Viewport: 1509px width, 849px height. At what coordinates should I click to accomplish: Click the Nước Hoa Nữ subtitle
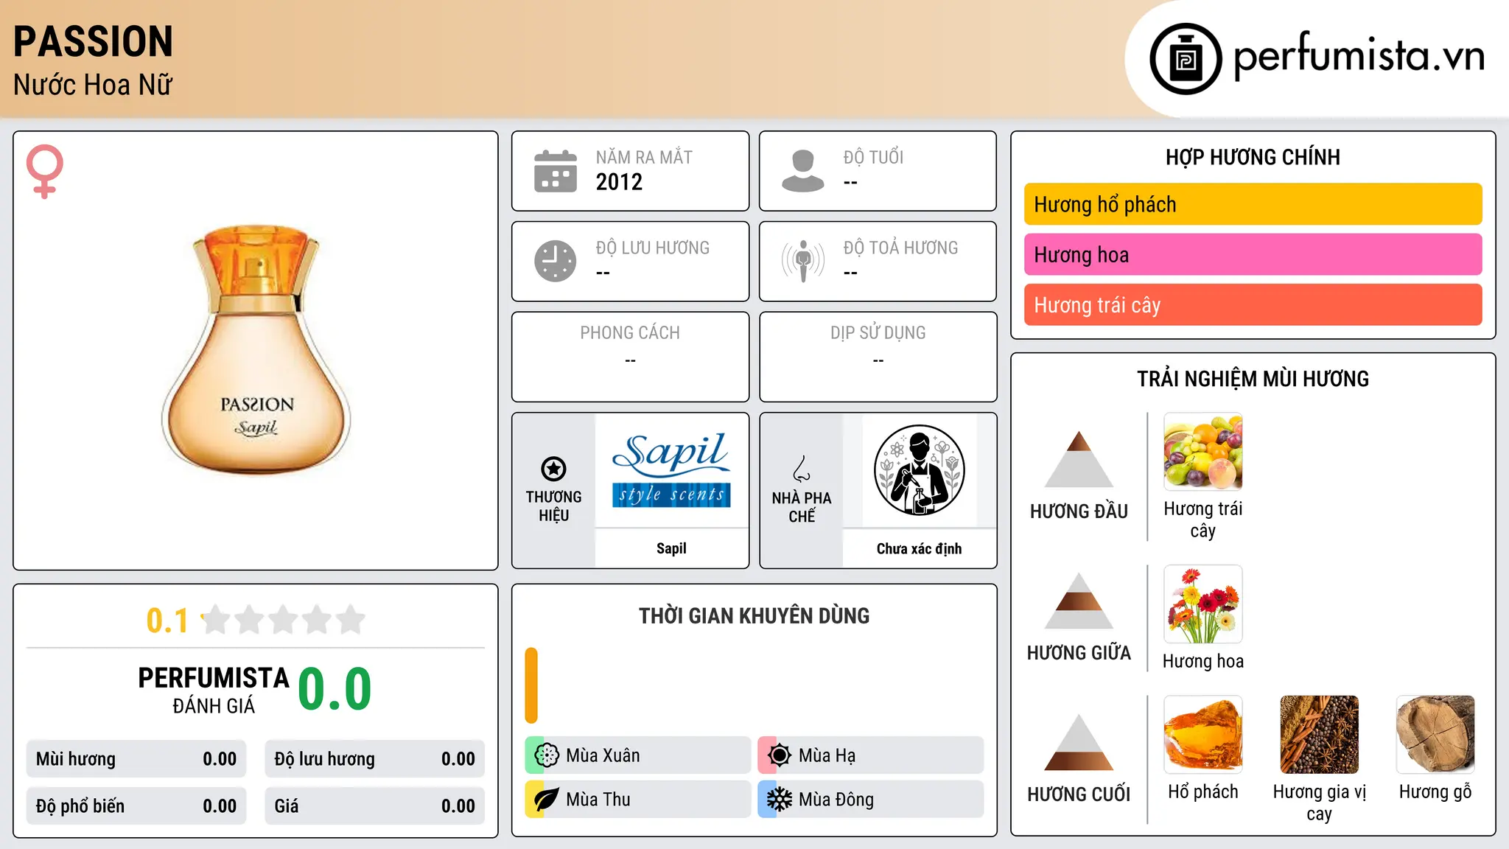93,85
